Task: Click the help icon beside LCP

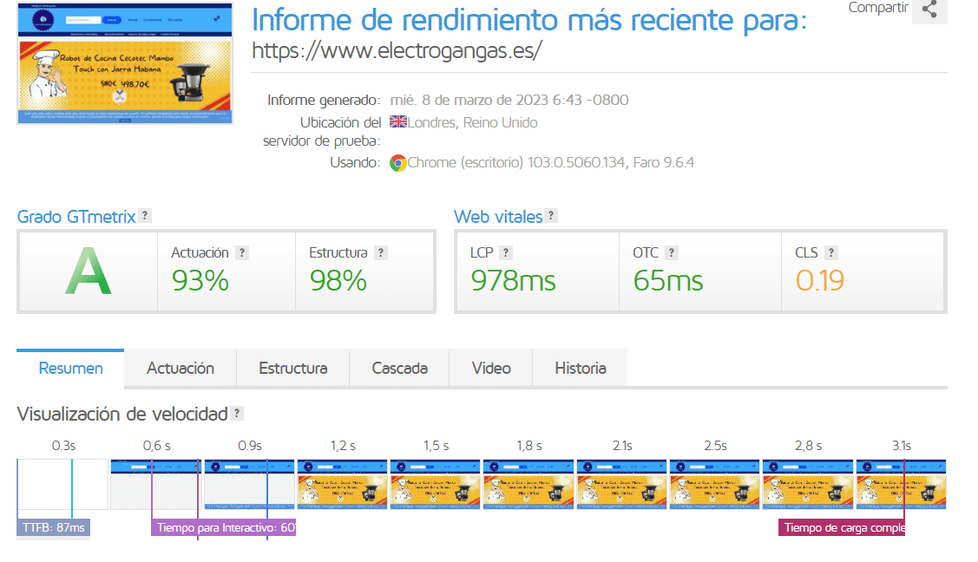Action: pyautogui.click(x=506, y=252)
